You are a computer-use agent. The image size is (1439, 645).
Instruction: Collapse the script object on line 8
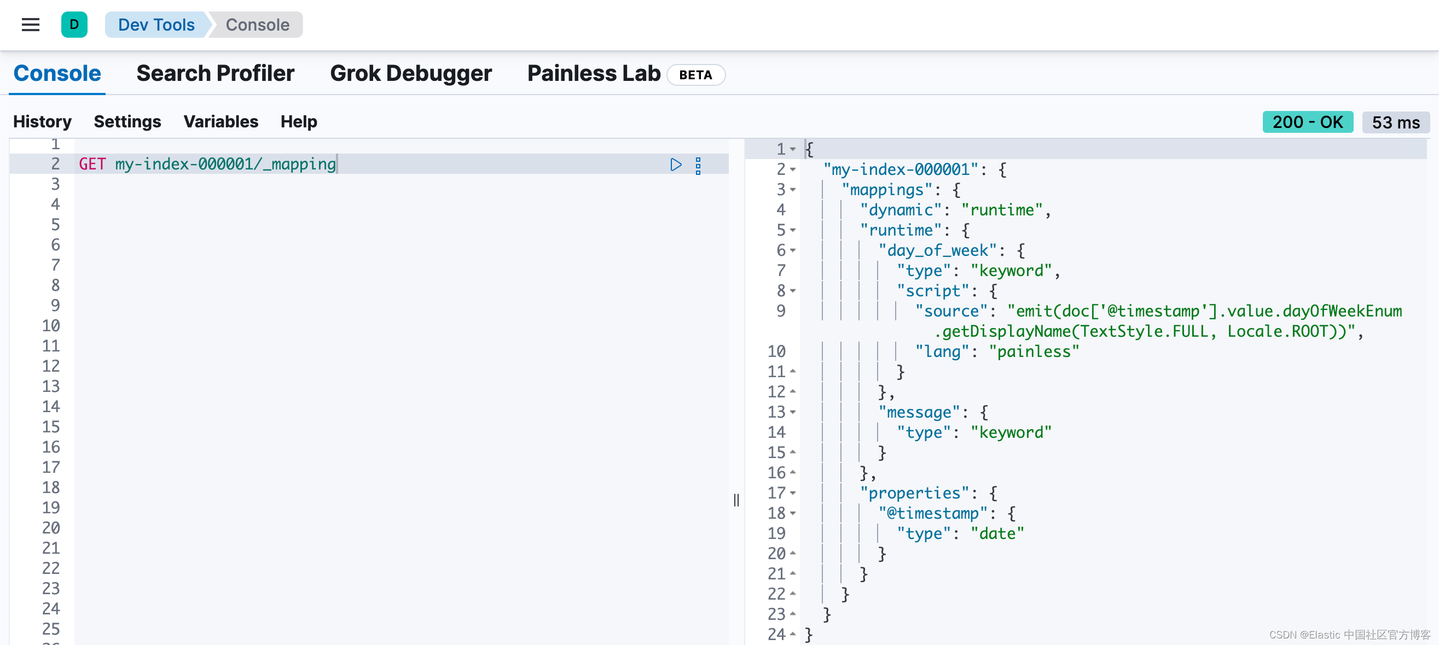coord(794,291)
